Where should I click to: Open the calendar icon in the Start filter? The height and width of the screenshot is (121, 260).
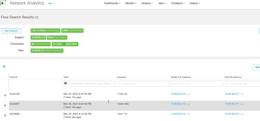(x=65, y=83)
